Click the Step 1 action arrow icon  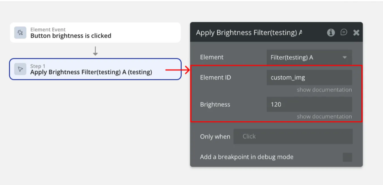click(20, 69)
